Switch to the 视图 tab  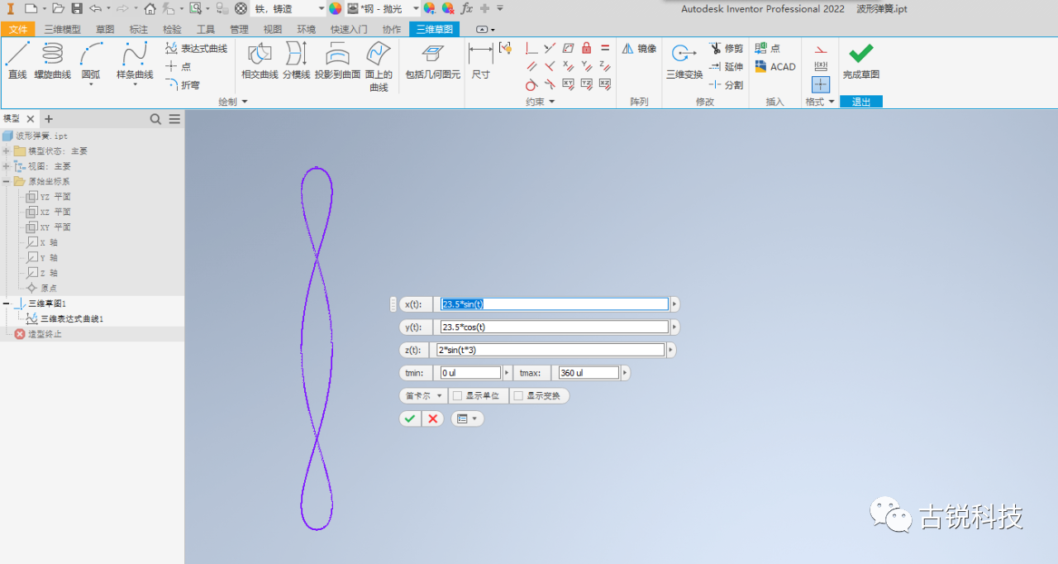click(x=273, y=29)
